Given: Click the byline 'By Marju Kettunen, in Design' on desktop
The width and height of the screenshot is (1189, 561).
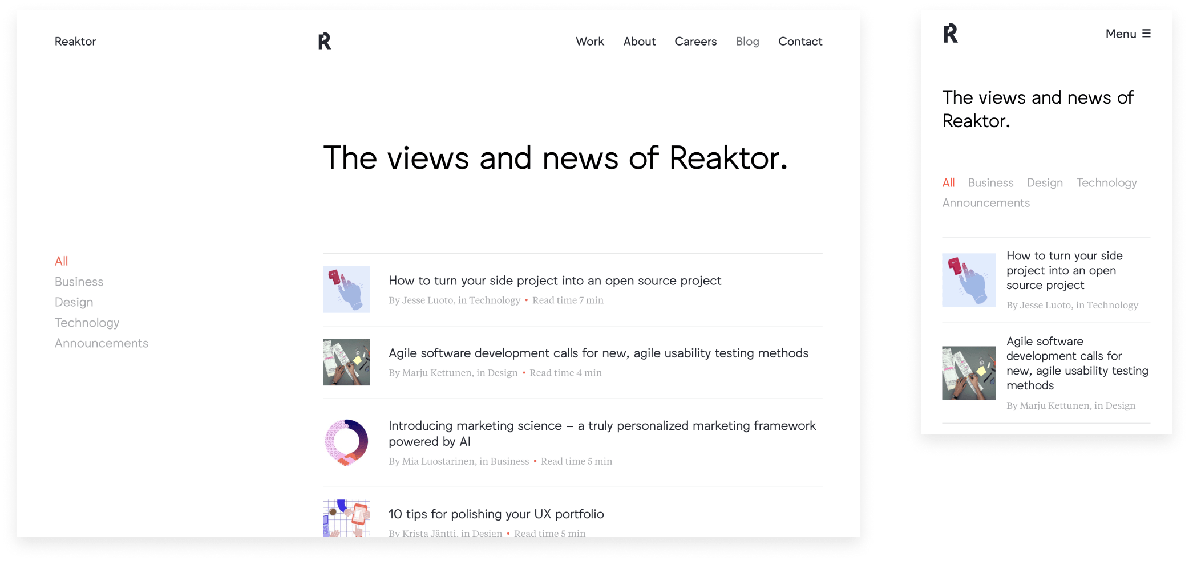Looking at the screenshot, I should (x=453, y=373).
